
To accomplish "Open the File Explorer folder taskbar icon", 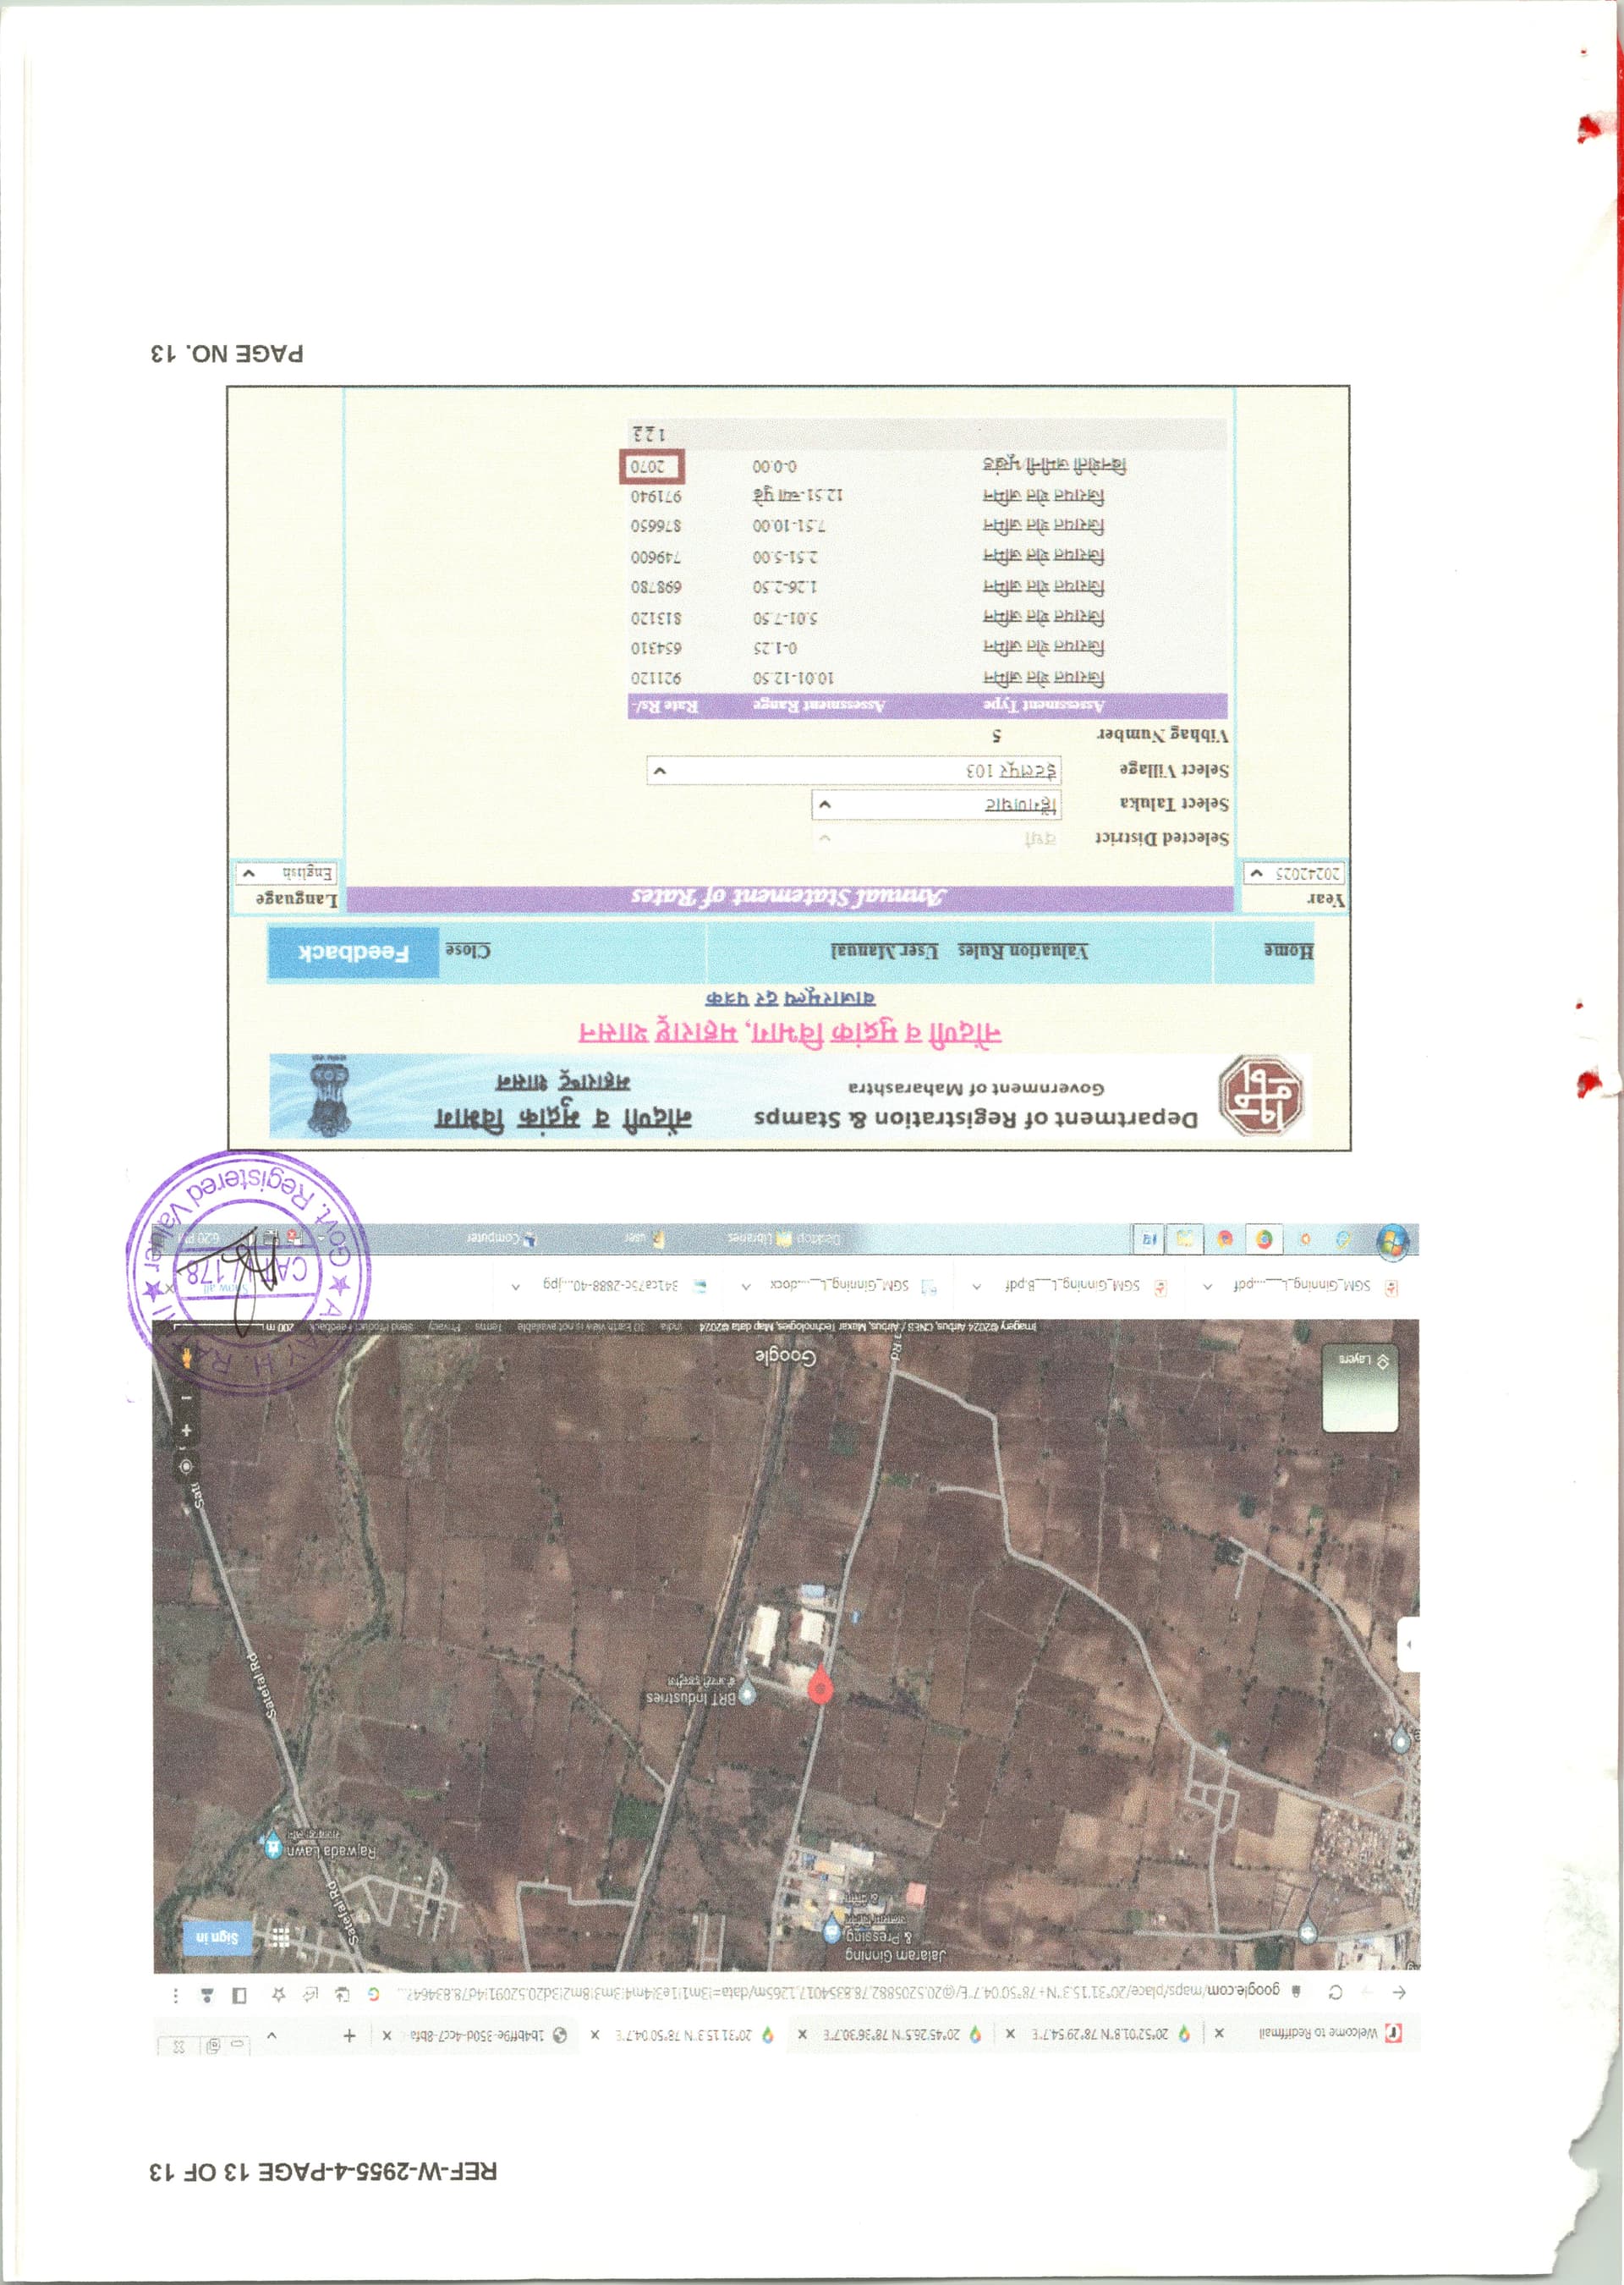I will (x=1185, y=1239).
